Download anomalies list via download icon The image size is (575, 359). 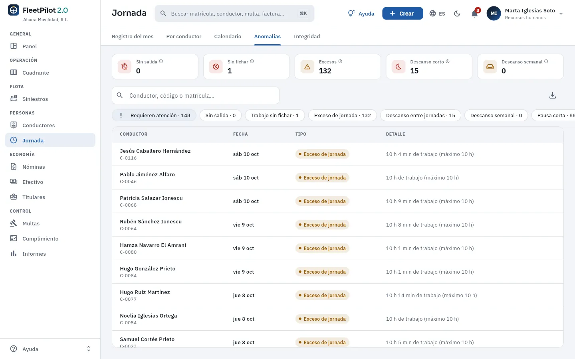[x=553, y=95]
